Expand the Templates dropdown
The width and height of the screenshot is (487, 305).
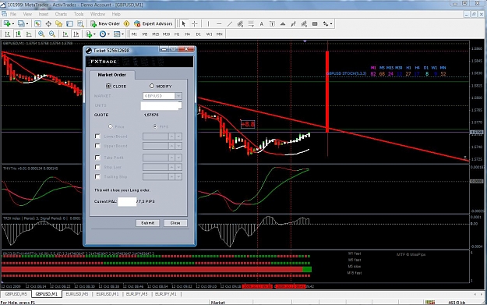(x=122, y=34)
